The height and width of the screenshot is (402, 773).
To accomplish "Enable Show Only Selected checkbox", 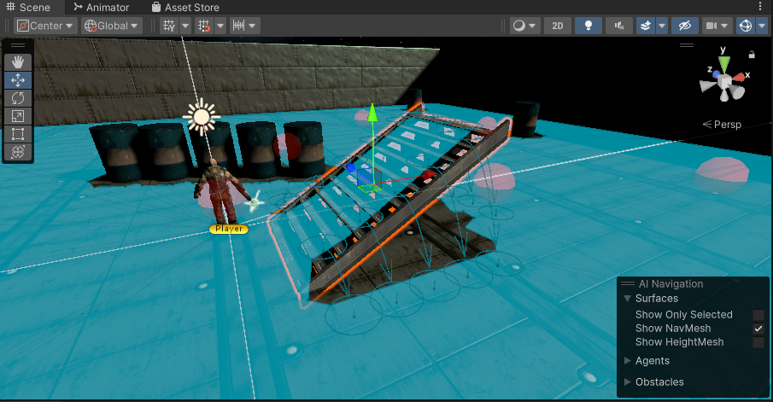I will [758, 315].
